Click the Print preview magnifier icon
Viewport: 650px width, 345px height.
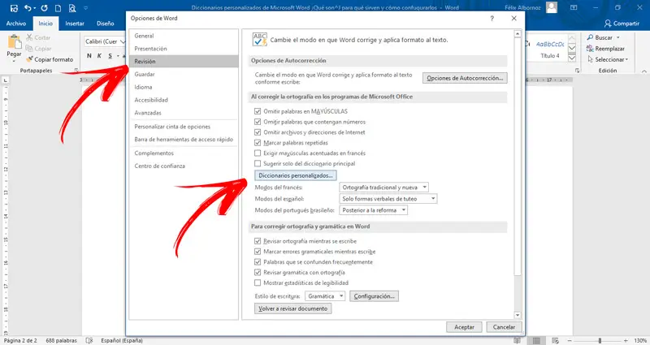click(72, 8)
